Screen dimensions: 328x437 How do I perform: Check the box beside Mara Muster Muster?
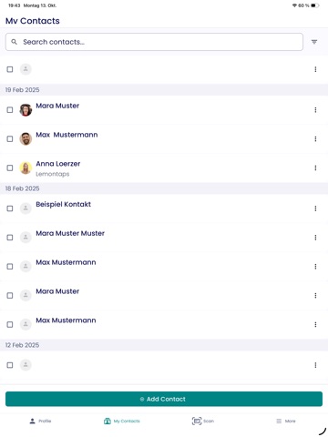coord(10,238)
